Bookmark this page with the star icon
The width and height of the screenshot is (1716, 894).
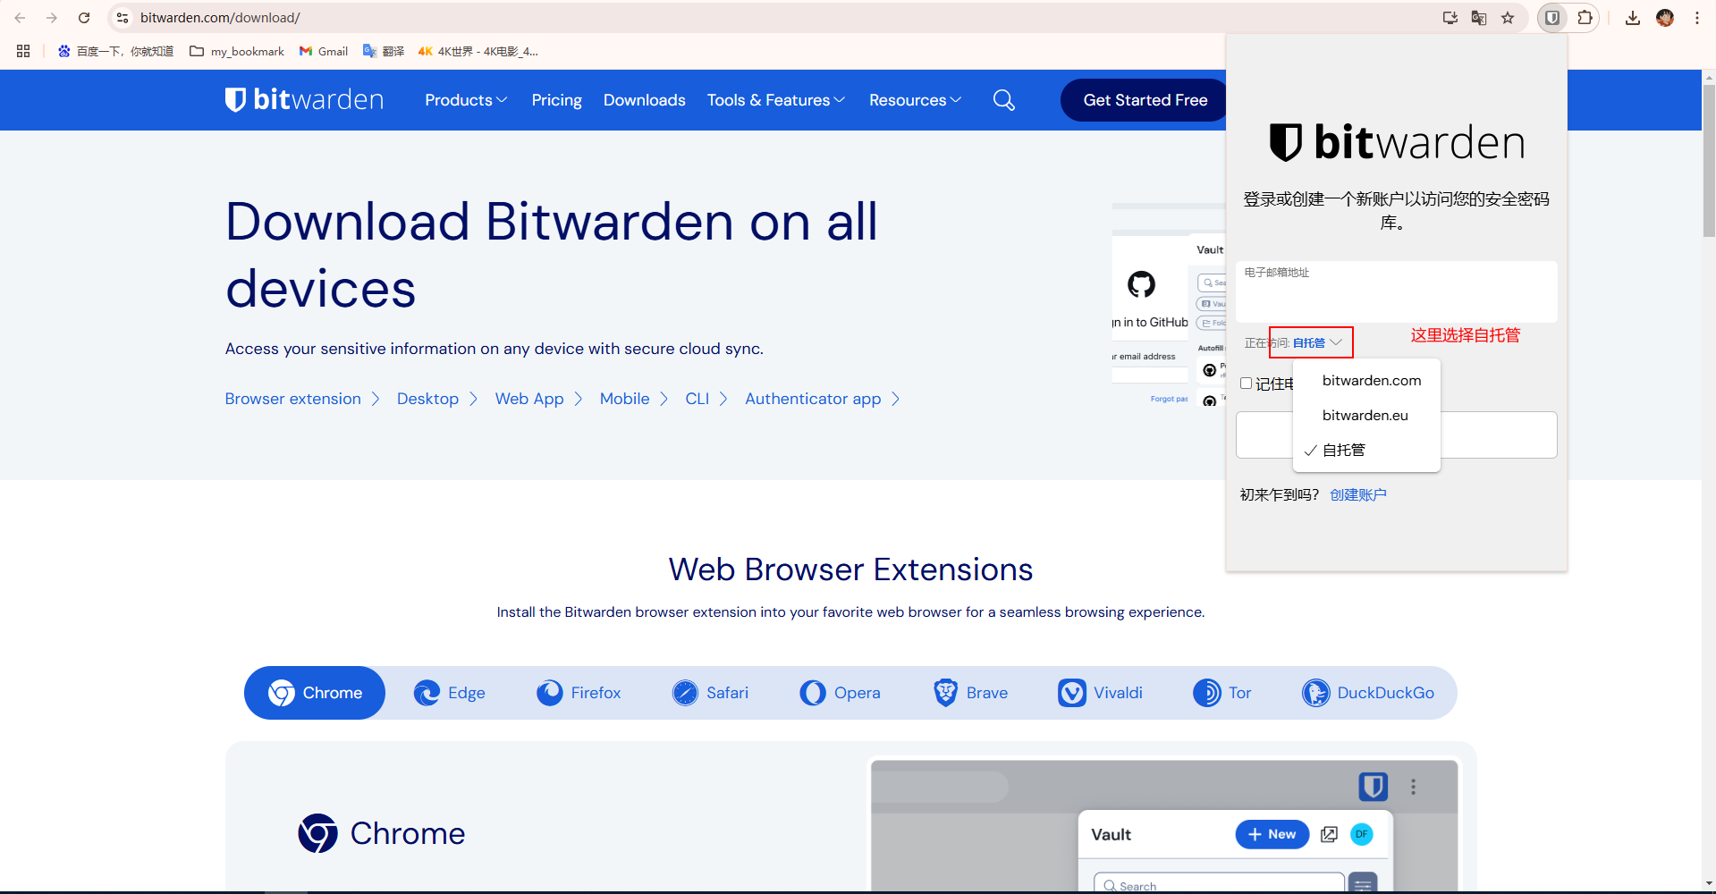pyautogui.click(x=1508, y=18)
